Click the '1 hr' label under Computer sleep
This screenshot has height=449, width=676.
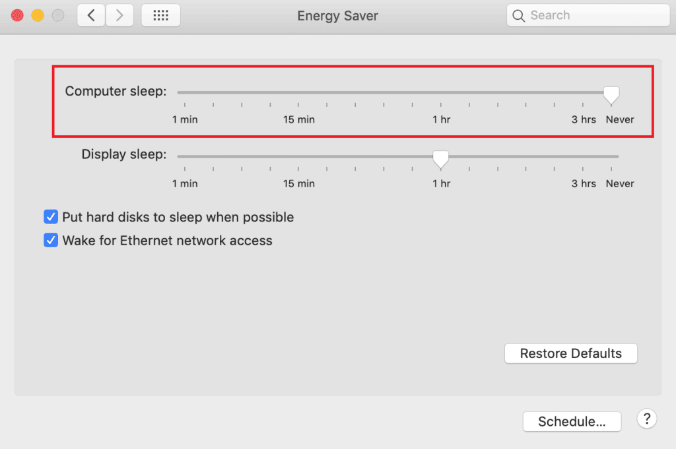(442, 120)
